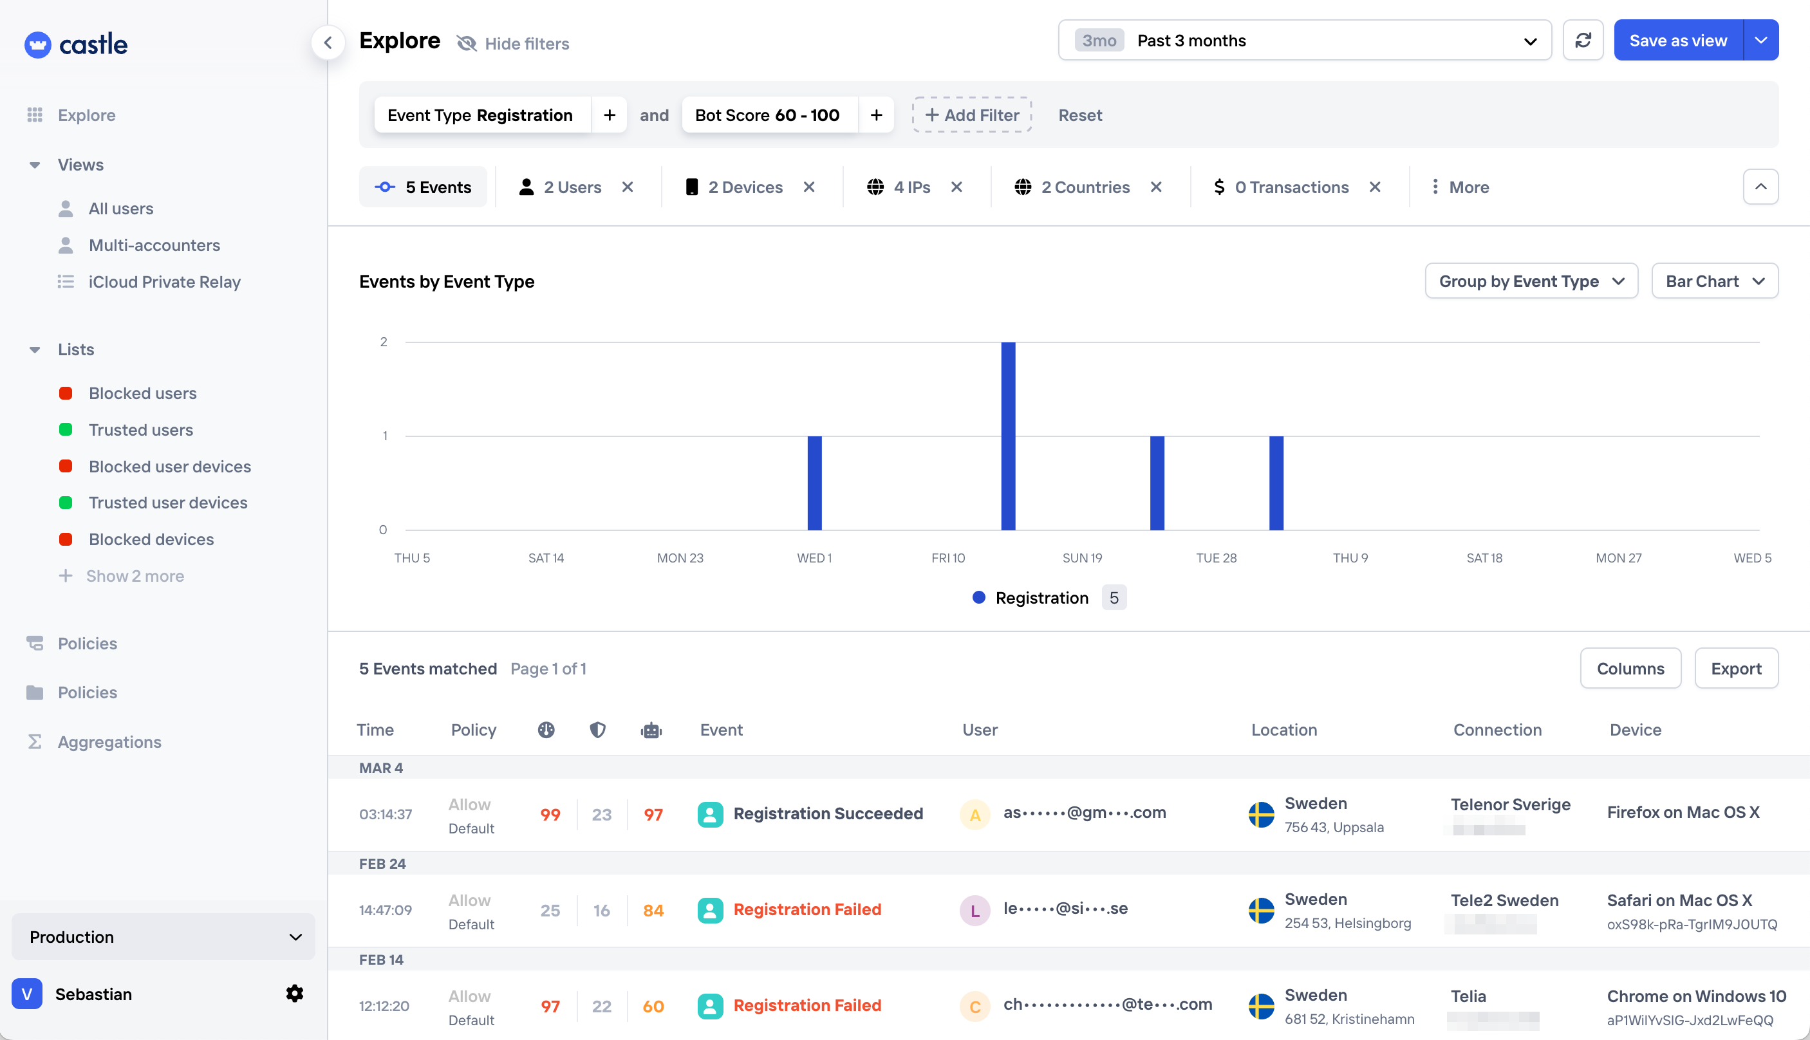Click the bot score column header icon

(651, 730)
